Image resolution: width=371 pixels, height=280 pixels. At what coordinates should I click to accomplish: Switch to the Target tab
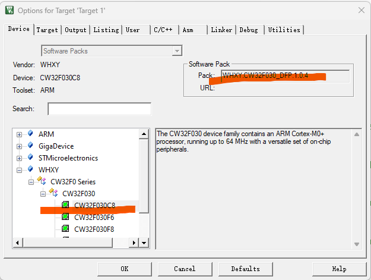point(47,30)
